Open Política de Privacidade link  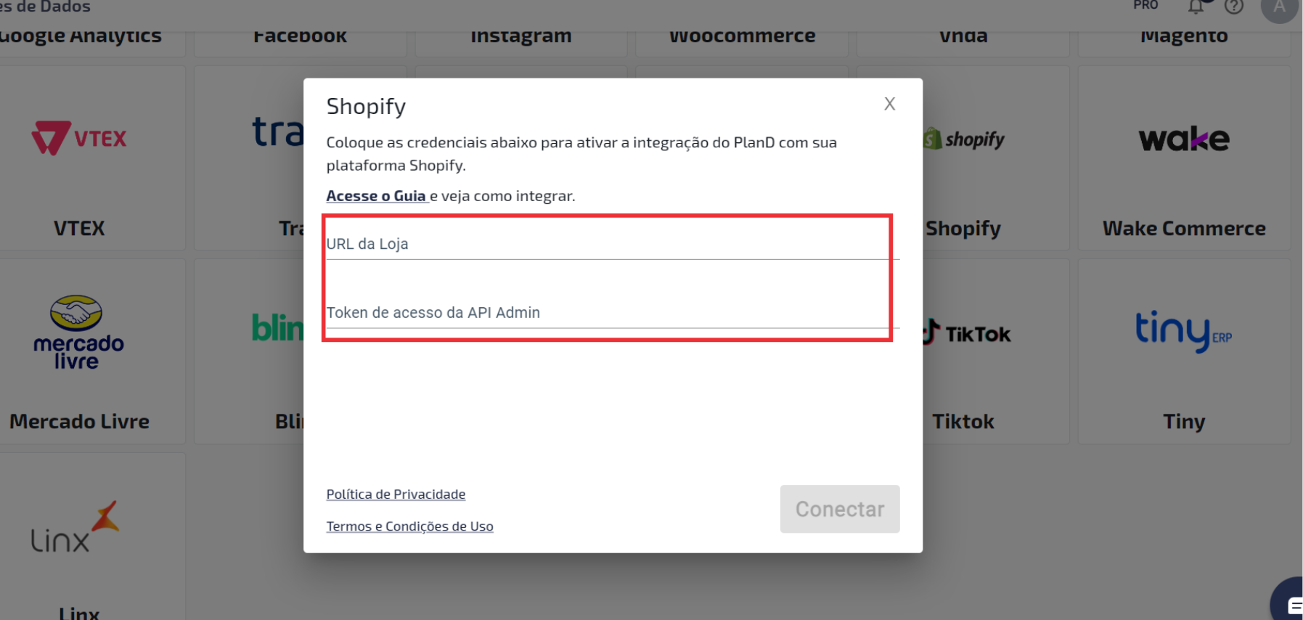pos(396,494)
